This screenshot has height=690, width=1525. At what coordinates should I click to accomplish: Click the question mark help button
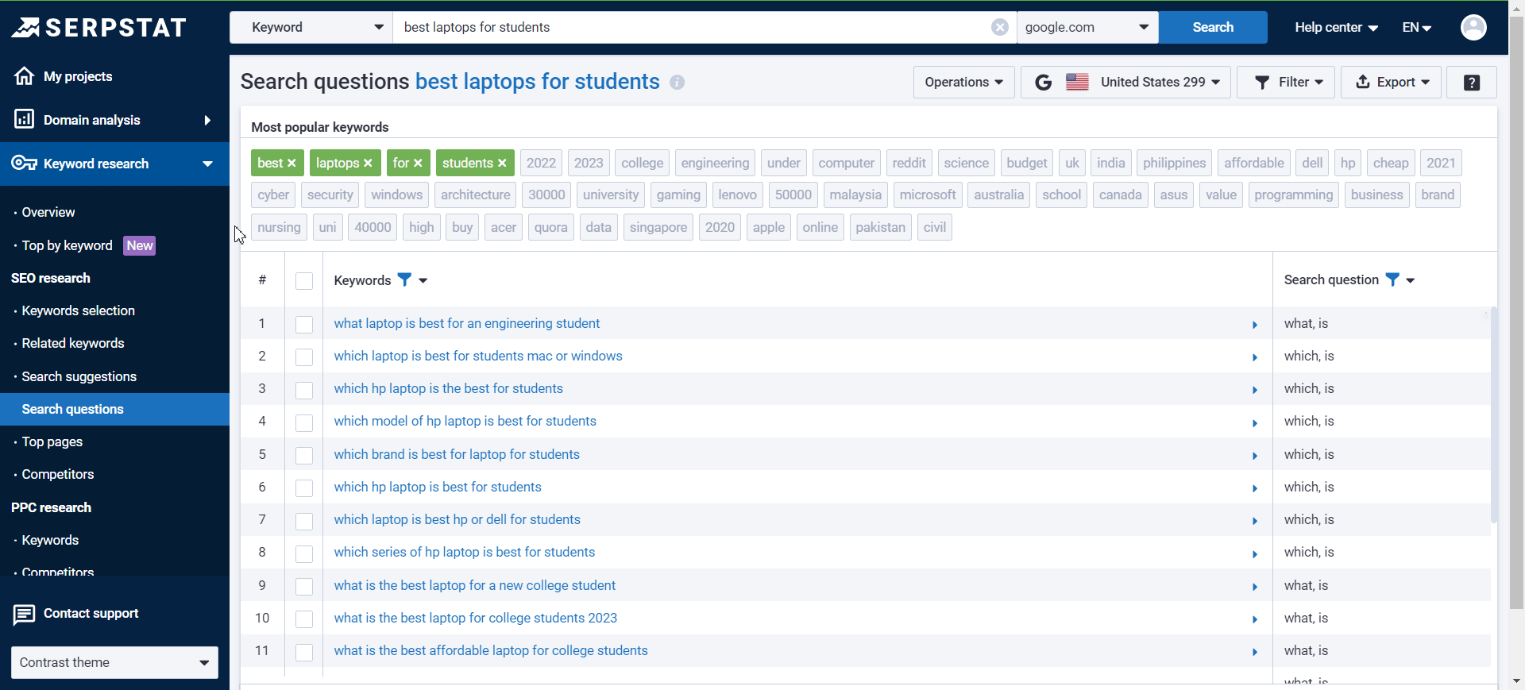(x=1471, y=83)
